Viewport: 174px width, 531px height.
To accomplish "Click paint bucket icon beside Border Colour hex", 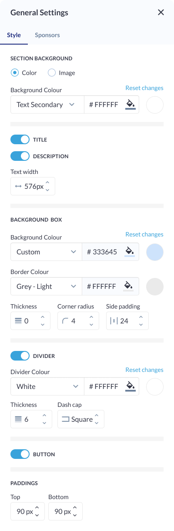I will pos(128,286).
